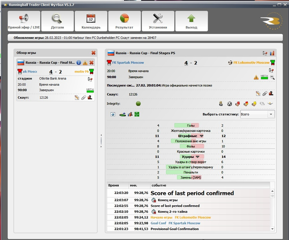The width and height of the screenshot is (289, 240).
Task: Click the splitter handle between overview and details panels
Action: (101, 141)
